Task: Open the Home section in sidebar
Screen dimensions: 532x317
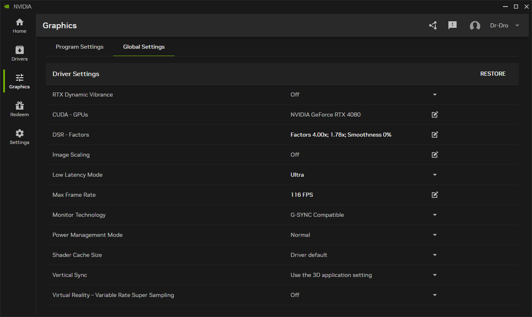Action: click(x=19, y=26)
